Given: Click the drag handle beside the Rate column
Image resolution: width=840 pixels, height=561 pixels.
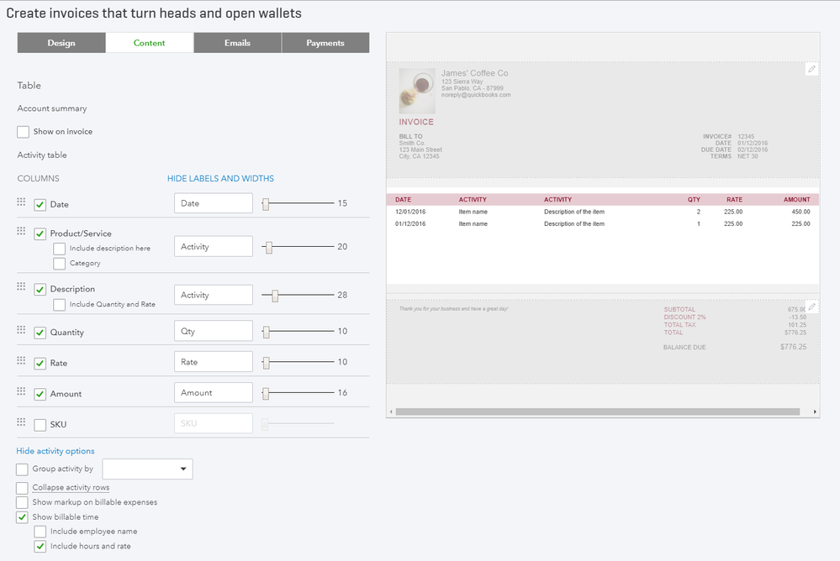Looking at the screenshot, I should tap(21, 362).
